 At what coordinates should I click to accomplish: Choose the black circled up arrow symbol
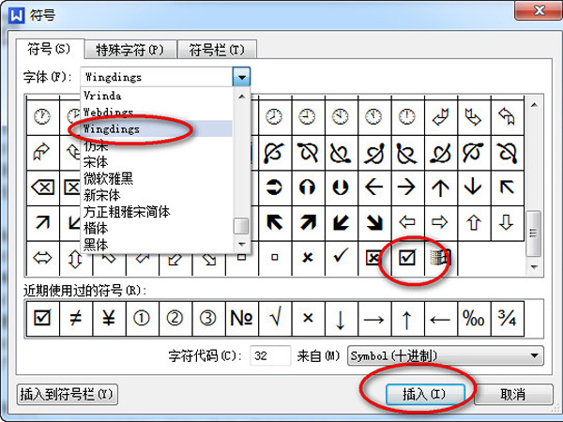click(x=307, y=187)
